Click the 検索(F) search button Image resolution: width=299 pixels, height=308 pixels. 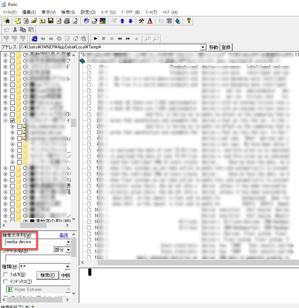pos(48,275)
